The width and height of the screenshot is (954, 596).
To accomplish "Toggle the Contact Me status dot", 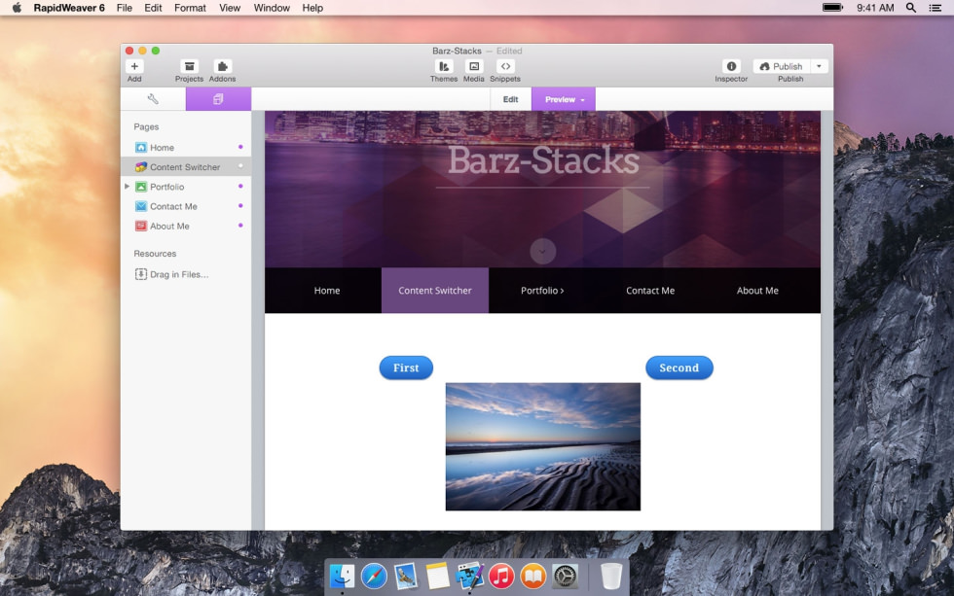I will (x=240, y=205).
